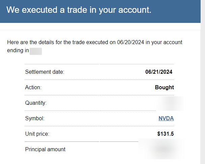Click the "Quantity:" row label

pyautogui.click(x=36, y=103)
